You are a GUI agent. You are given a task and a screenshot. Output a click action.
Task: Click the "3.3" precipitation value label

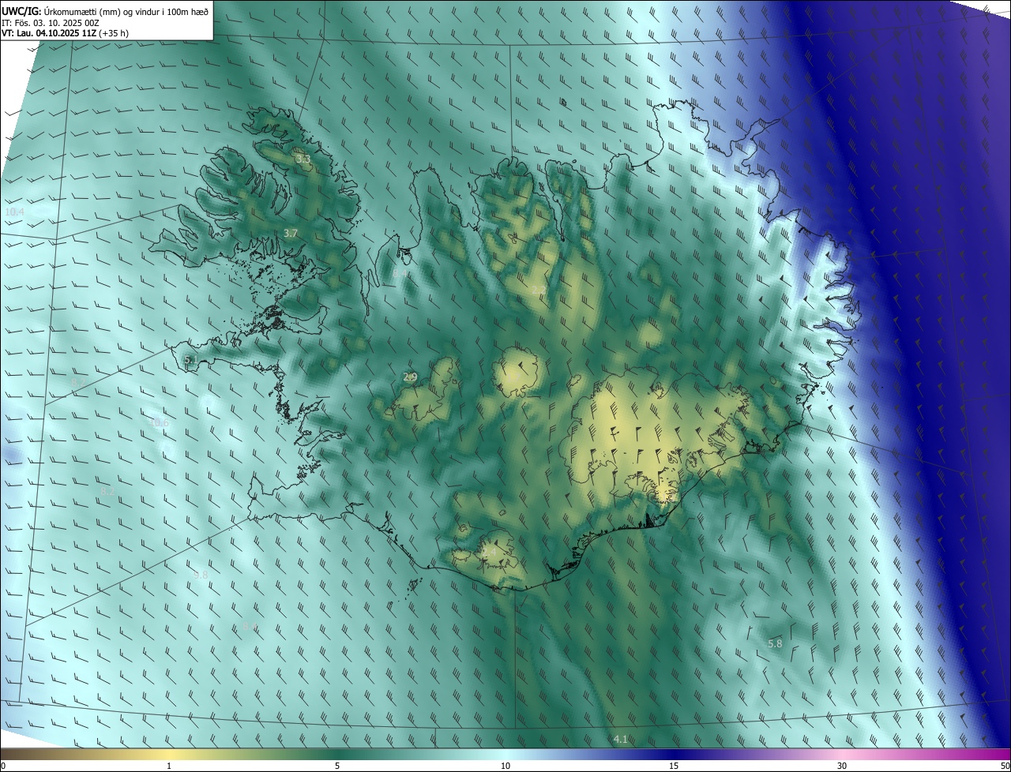click(303, 159)
